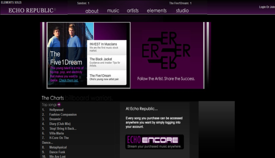Open H-Core On The Dance... track
275x158 pixels.
click(x=56, y=140)
